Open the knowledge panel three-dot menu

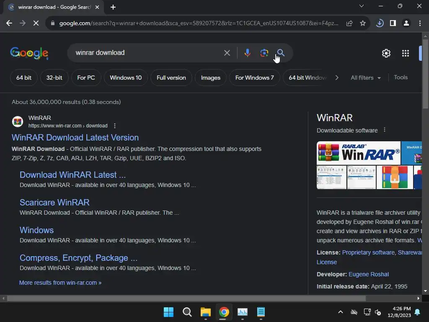(x=385, y=130)
